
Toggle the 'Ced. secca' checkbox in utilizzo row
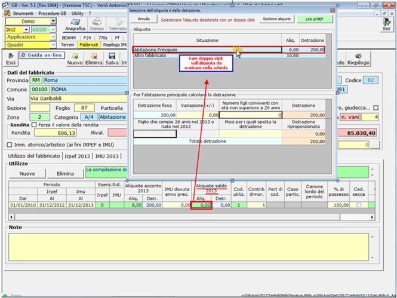[359, 205]
